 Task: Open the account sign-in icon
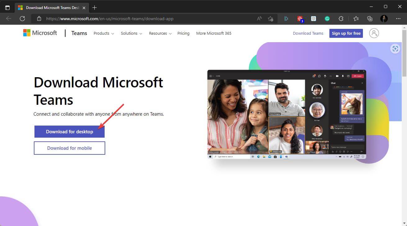point(374,33)
